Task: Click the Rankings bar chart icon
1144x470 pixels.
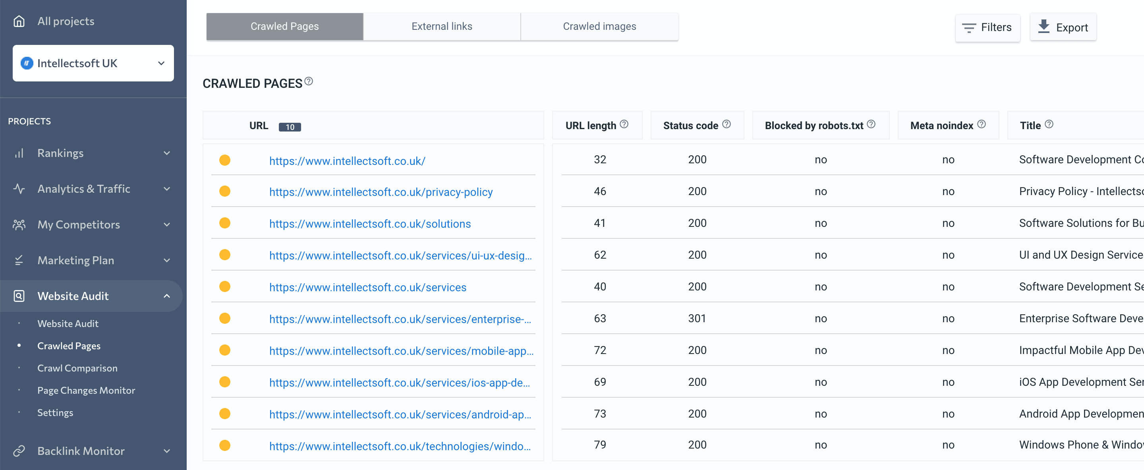Action: pyautogui.click(x=19, y=153)
